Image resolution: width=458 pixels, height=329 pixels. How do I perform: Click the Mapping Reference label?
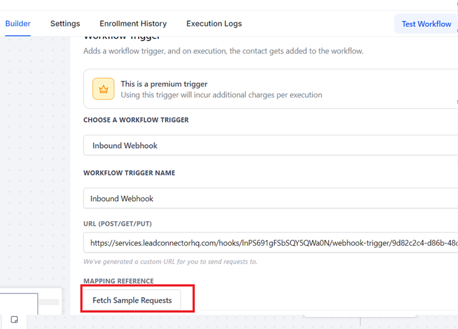[x=118, y=281]
